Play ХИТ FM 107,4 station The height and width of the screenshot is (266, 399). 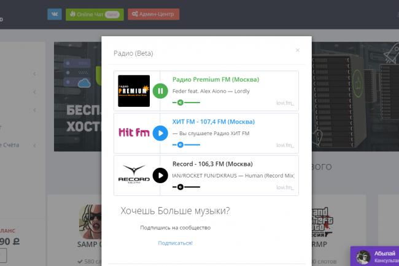click(x=160, y=133)
